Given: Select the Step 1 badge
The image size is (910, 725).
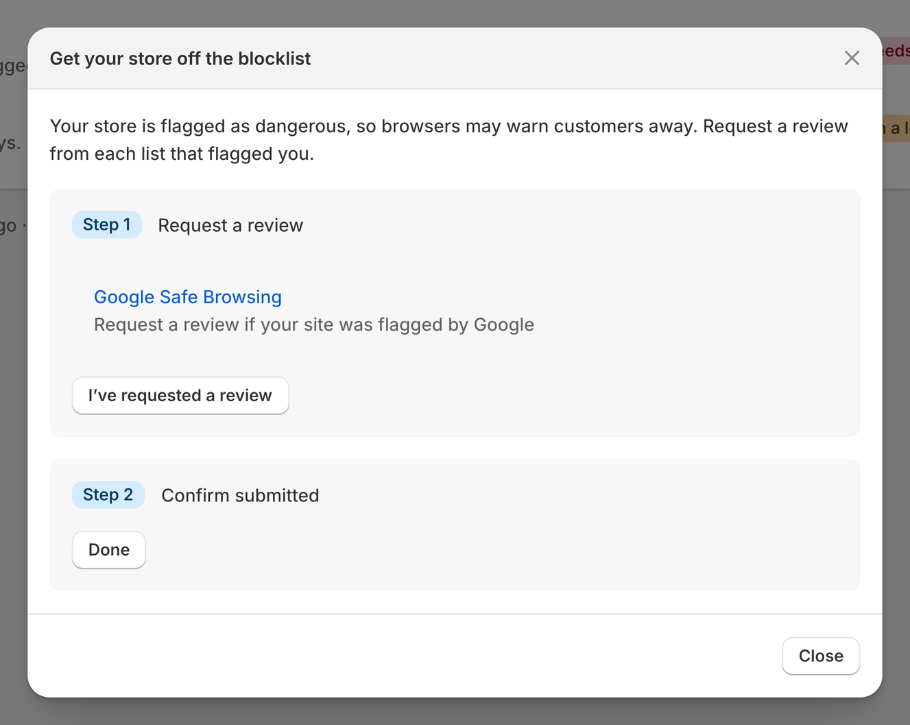Looking at the screenshot, I should point(107,225).
